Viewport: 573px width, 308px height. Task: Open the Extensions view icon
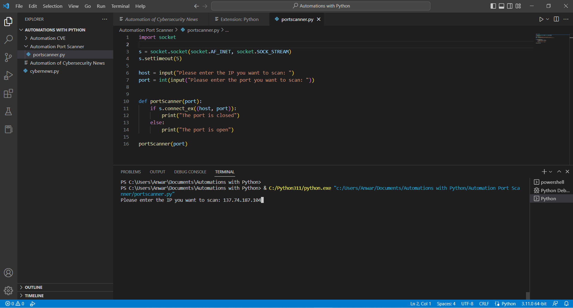tap(8, 93)
